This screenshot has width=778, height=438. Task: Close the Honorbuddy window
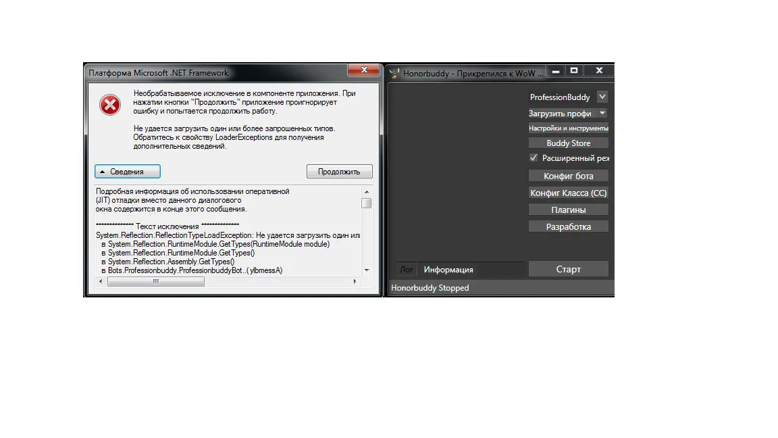point(599,71)
